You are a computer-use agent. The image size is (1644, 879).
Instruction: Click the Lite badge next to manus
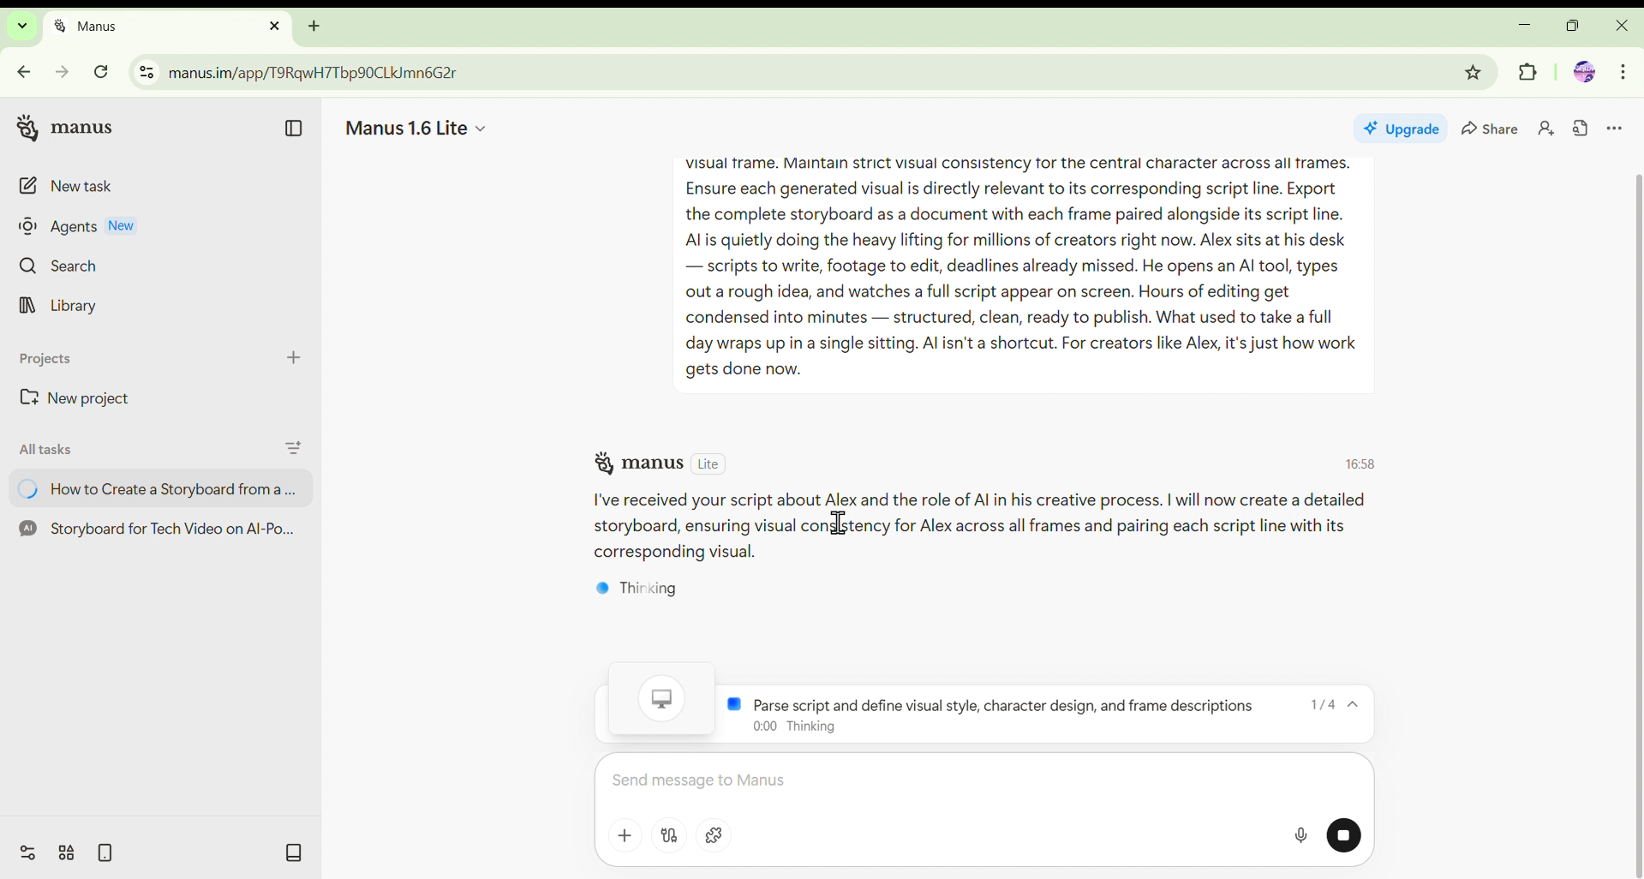click(x=708, y=464)
